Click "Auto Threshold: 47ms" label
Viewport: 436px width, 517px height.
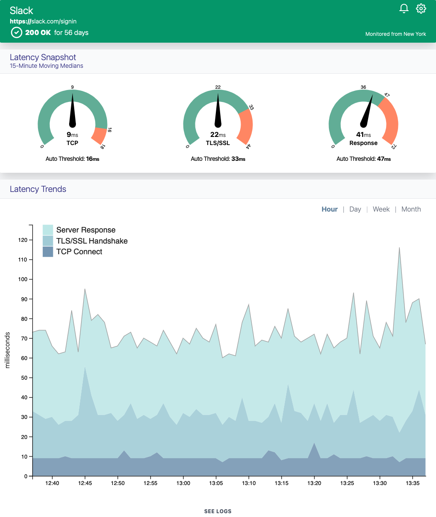pyautogui.click(x=363, y=159)
